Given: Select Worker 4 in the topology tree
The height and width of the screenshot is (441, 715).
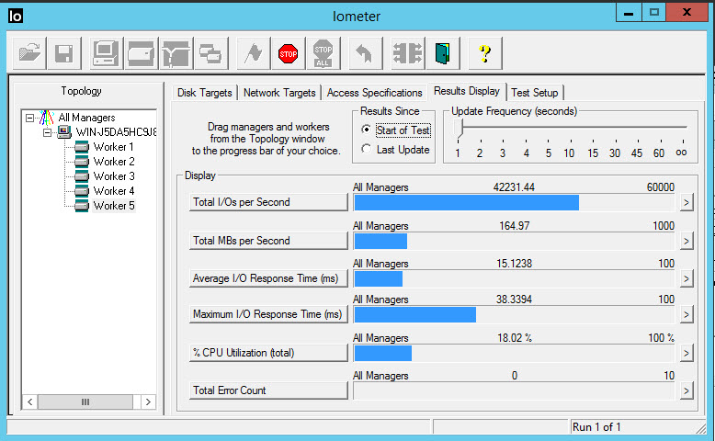Looking at the screenshot, I should coord(114,190).
